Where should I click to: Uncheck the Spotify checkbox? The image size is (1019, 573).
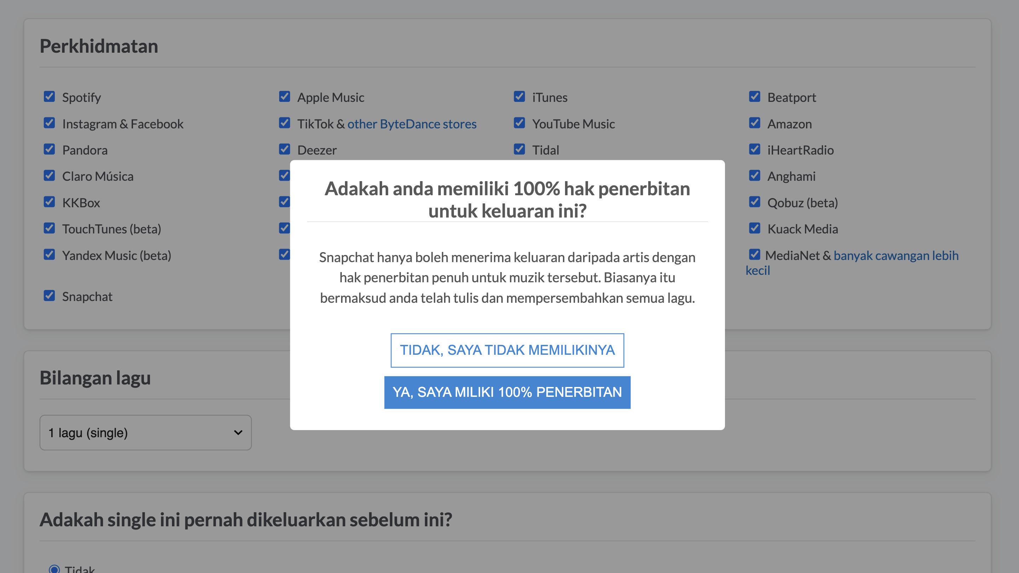[x=49, y=97]
